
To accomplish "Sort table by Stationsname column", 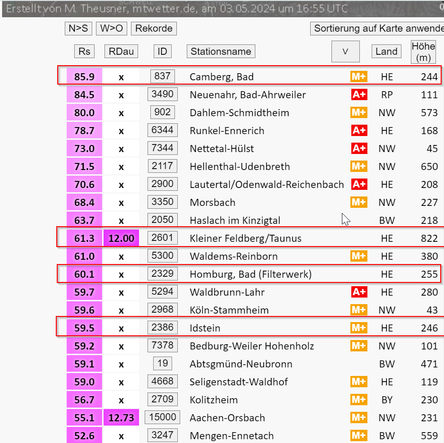I will click(x=221, y=51).
